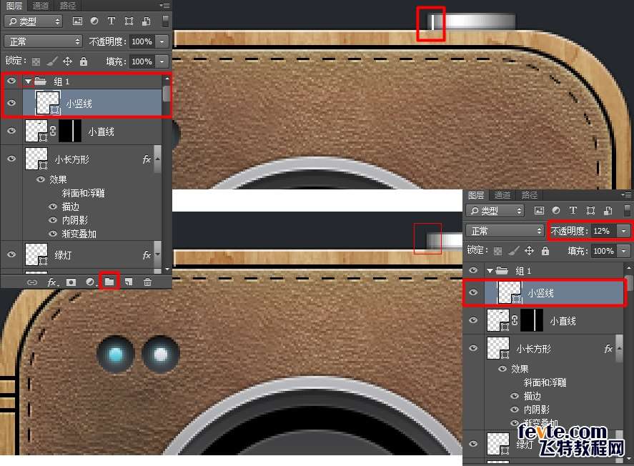The image size is (634, 466).
Task: Filter pixel layers in 12%-opacity Layers panel
Action: 538,211
